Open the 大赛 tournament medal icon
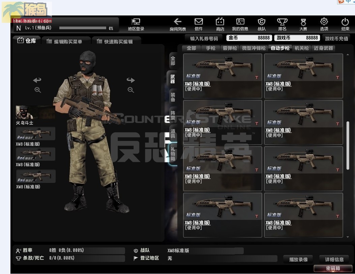The width and height of the screenshot is (355, 274). (x=303, y=25)
